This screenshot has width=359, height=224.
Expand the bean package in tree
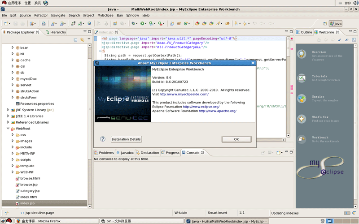pos(13,47)
